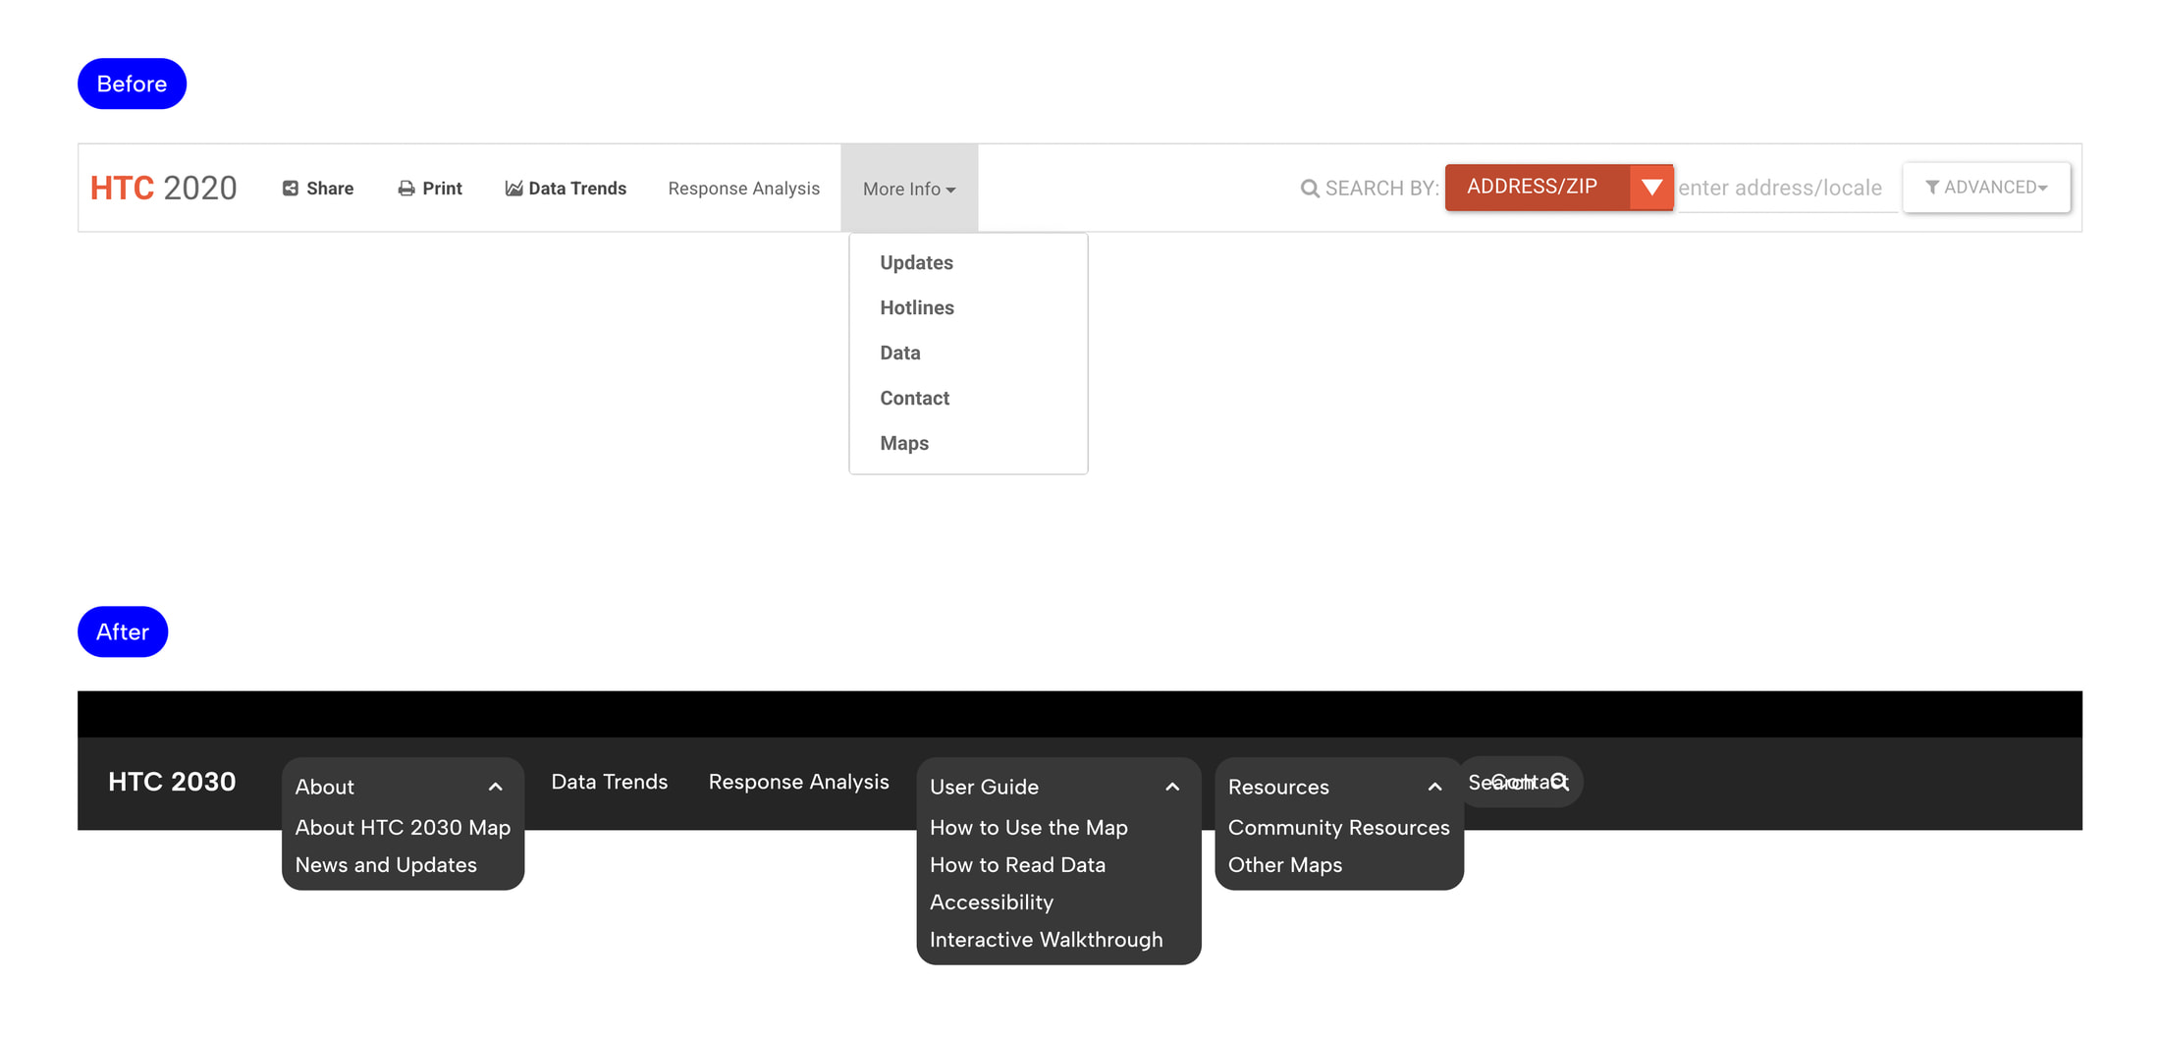The width and height of the screenshot is (2160, 1037).
Task: Open Maps from the More Info menu
Action: pyautogui.click(x=903, y=443)
